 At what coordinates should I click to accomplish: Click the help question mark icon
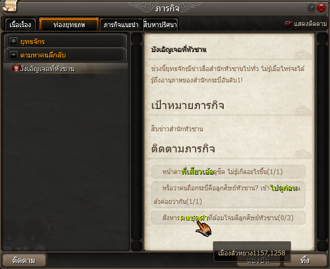coord(311,8)
